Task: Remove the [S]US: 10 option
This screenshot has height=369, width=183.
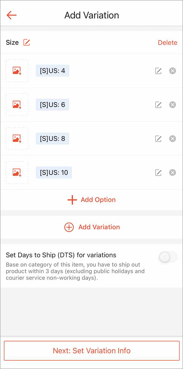Action: tap(172, 172)
